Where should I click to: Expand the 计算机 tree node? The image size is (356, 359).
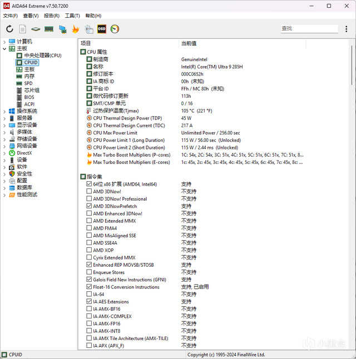(x=4, y=42)
